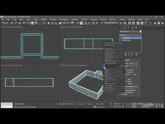Open the Create Selection Set dropdown
Screen dimensions: 165x124
pos(111,23)
